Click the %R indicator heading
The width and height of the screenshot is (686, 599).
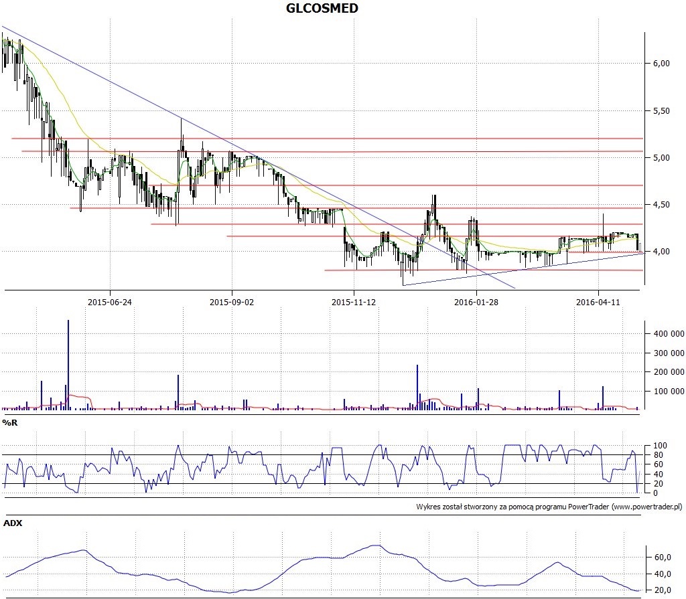click(x=9, y=422)
